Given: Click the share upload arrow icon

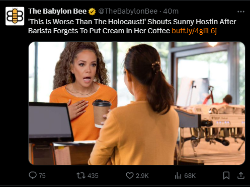Looking at the screenshot, I should [x=241, y=175].
